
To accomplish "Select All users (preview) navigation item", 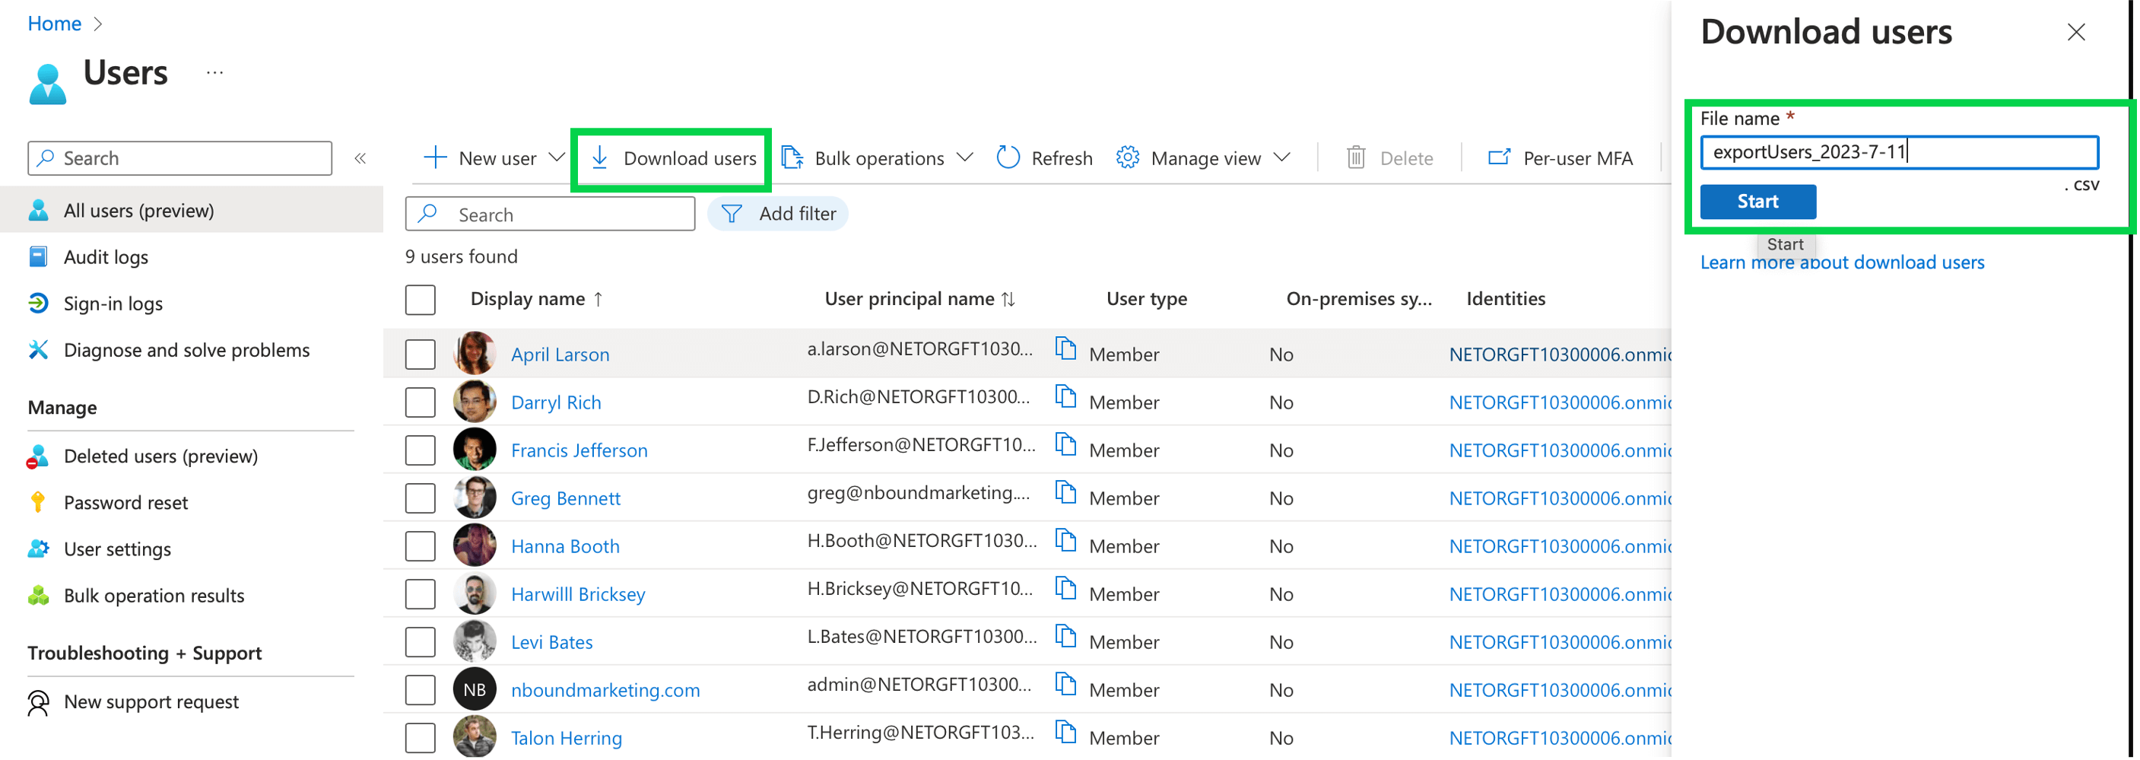I will (x=137, y=209).
